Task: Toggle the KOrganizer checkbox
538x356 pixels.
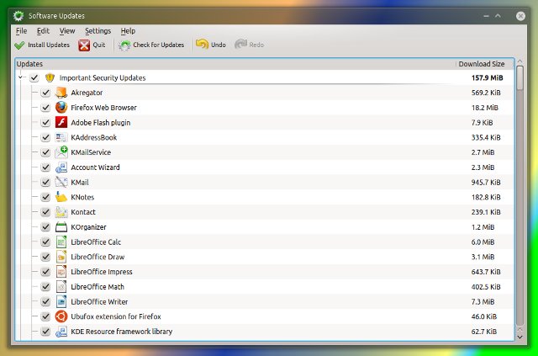Action: [45, 227]
